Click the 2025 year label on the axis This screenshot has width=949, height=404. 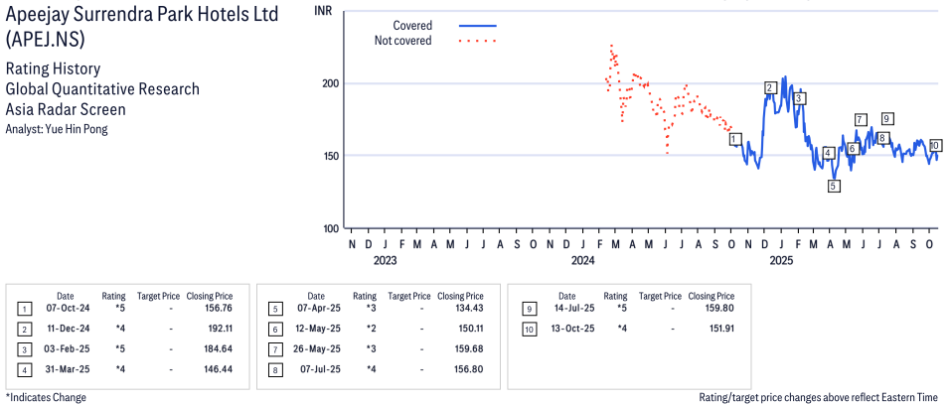point(781,261)
